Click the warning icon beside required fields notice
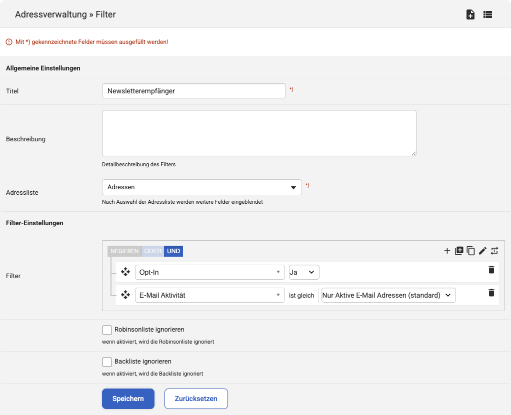 pyautogui.click(x=9, y=42)
